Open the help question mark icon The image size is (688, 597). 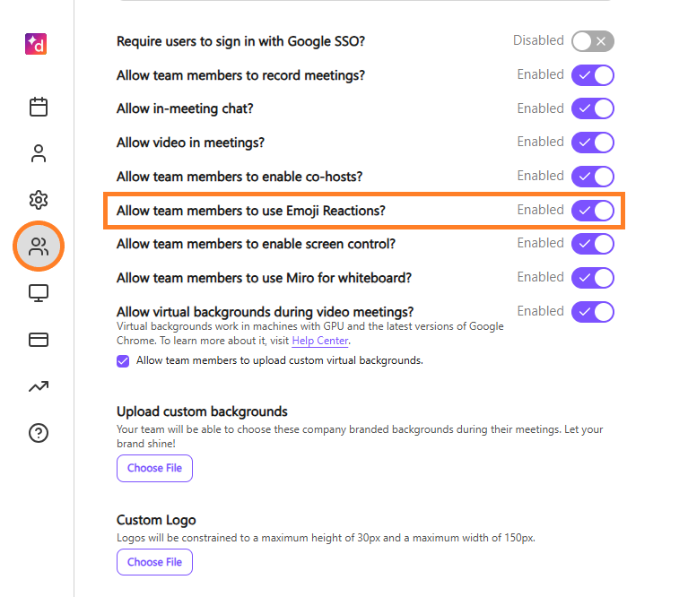39,433
